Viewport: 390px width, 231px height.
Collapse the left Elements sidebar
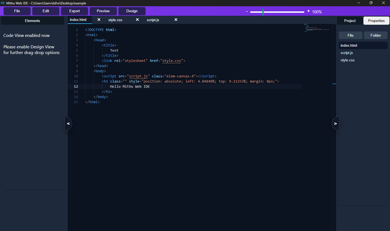(68, 124)
